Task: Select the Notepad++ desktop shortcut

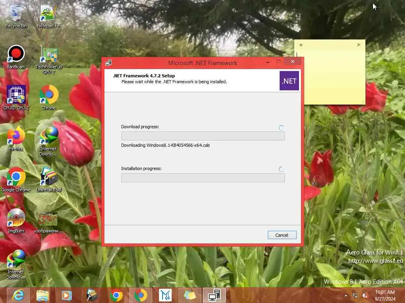Action: tap(48, 15)
